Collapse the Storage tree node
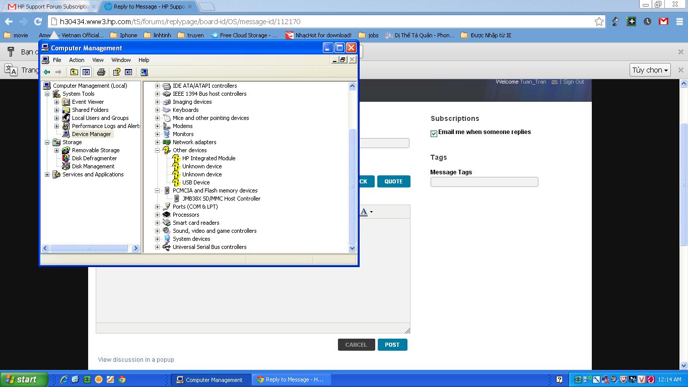 47,142
